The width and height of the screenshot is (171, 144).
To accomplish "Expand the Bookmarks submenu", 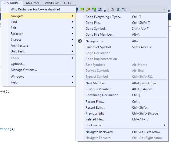I will point(122,125).
